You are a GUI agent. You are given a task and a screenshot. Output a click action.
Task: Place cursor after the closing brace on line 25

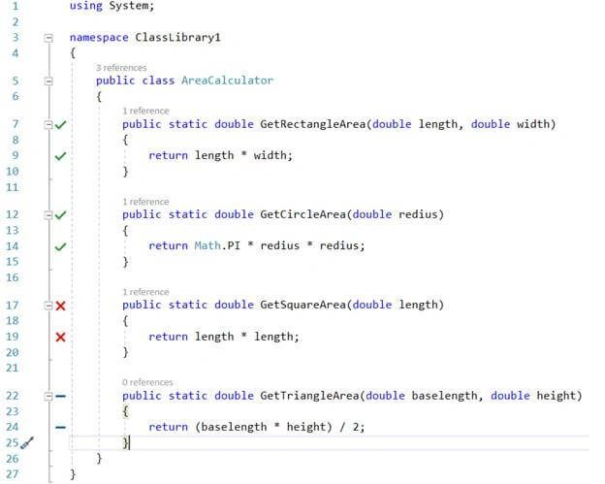click(x=130, y=442)
